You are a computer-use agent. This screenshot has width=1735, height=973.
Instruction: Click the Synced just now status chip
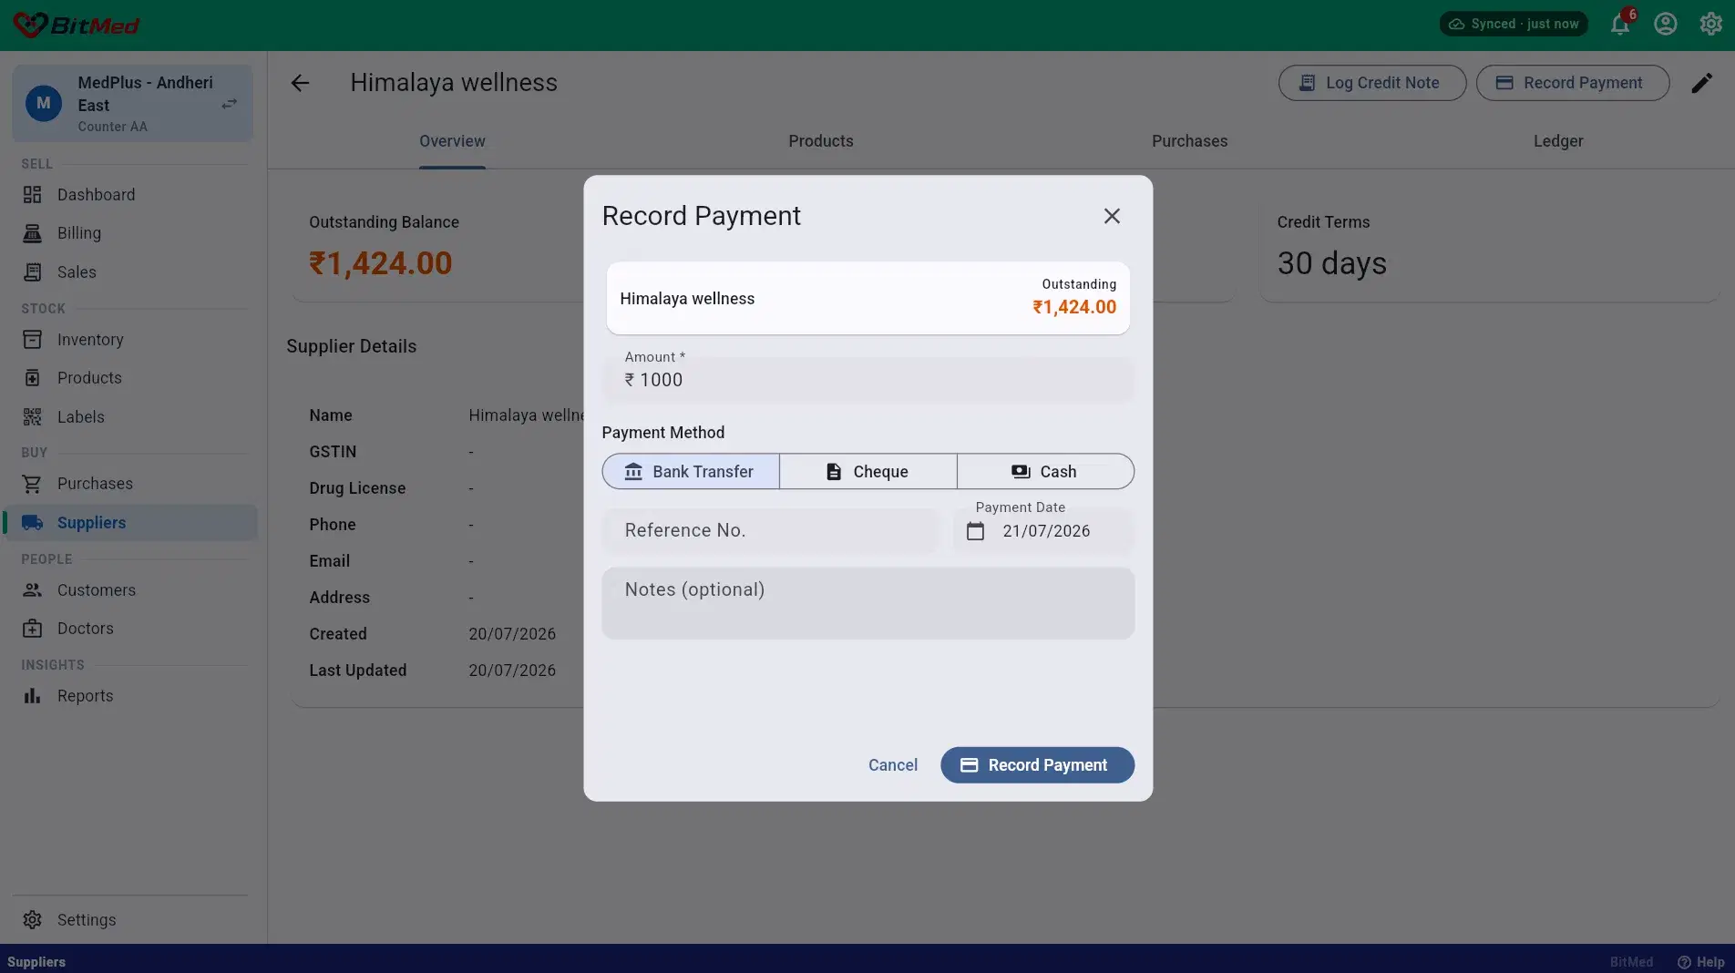tap(1514, 24)
